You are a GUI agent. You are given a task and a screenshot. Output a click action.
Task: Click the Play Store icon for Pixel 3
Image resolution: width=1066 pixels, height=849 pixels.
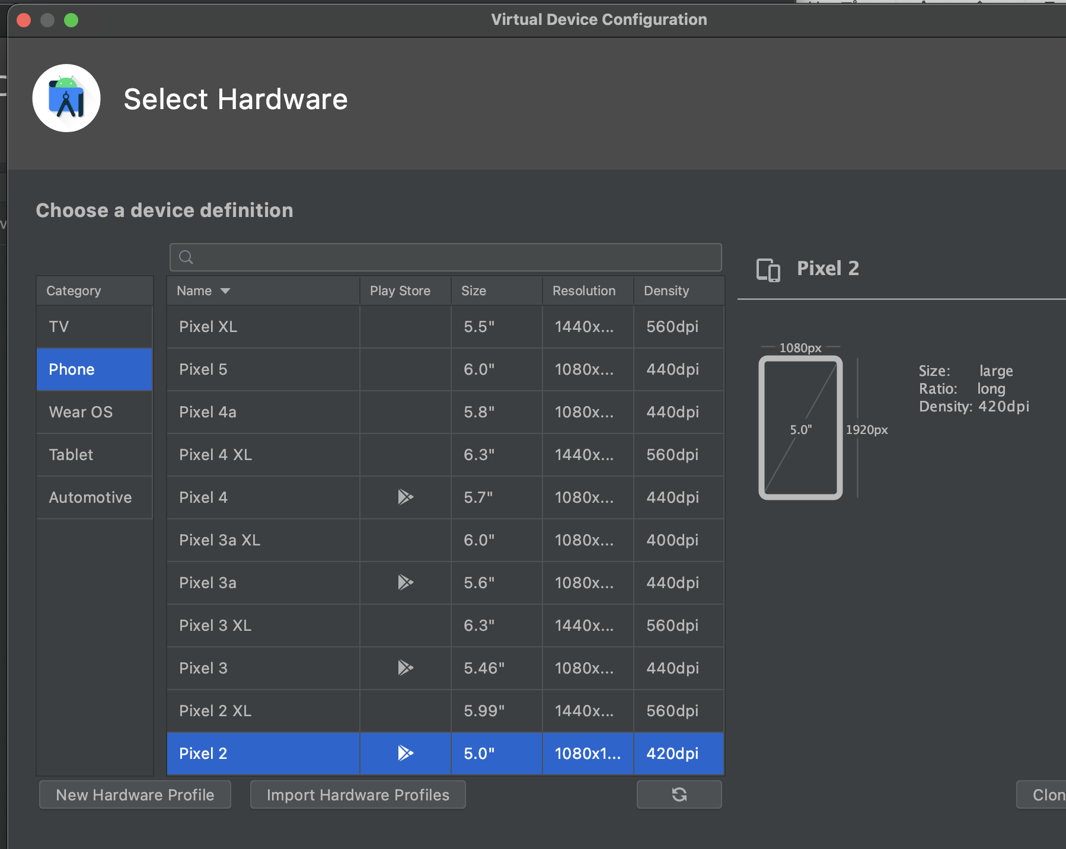tap(406, 668)
